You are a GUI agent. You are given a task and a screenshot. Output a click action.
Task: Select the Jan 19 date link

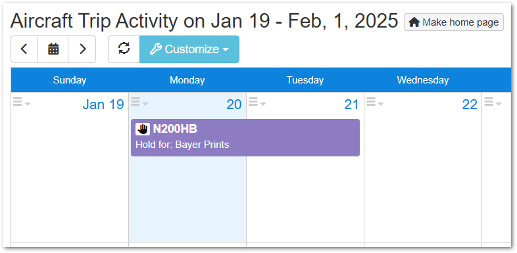coord(103,104)
